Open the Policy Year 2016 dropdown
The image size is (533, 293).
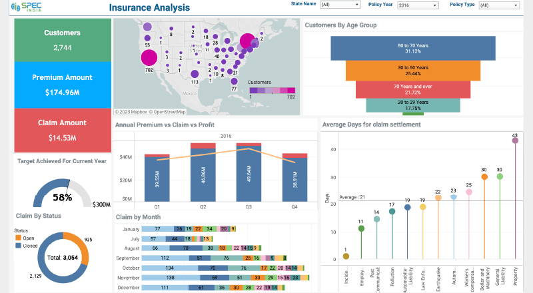point(418,5)
